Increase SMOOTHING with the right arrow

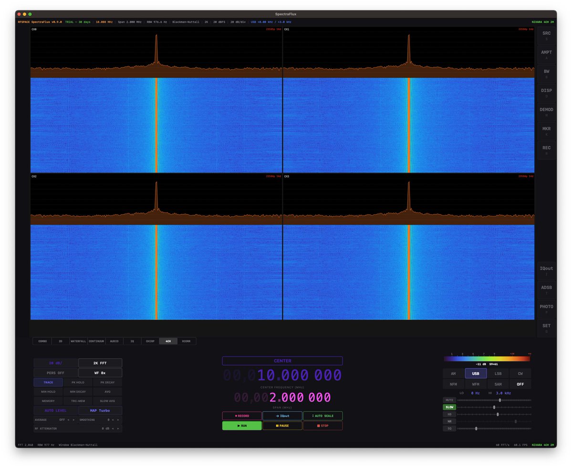118,420
